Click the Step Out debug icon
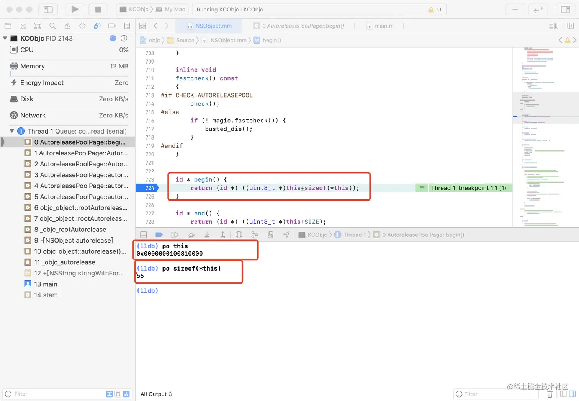This screenshot has height=401, width=579. pos(222,235)
